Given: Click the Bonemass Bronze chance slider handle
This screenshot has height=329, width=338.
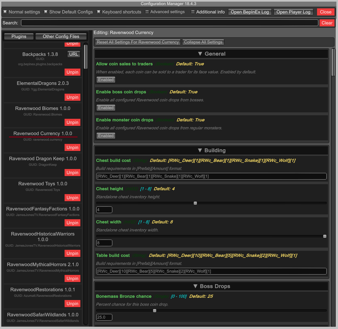Looking at the screenshot, I should point(155,311).
